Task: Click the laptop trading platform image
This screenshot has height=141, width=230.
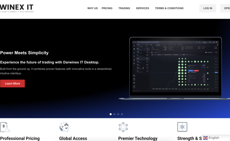Action: (x=175, y=69)
